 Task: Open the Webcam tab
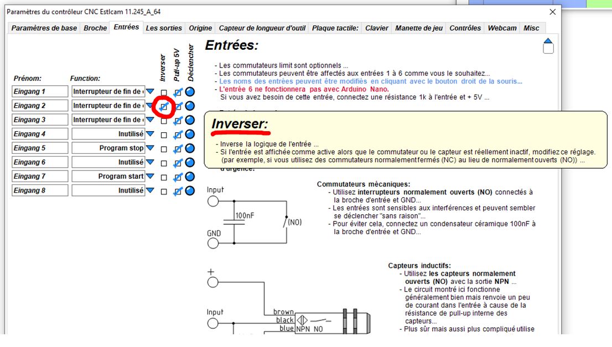(502, 28)
